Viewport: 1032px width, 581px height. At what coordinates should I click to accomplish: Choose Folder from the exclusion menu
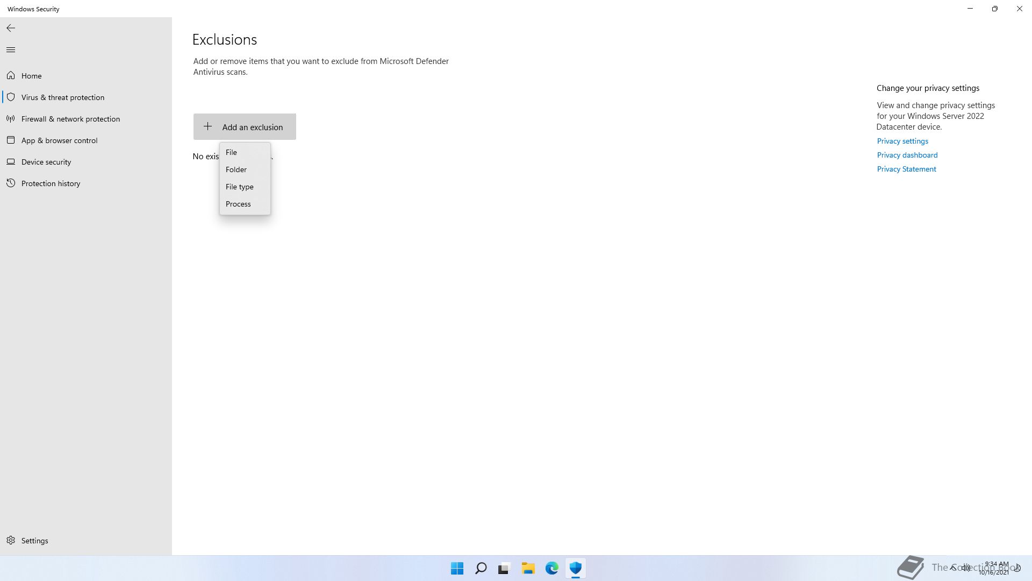(245, 169)
